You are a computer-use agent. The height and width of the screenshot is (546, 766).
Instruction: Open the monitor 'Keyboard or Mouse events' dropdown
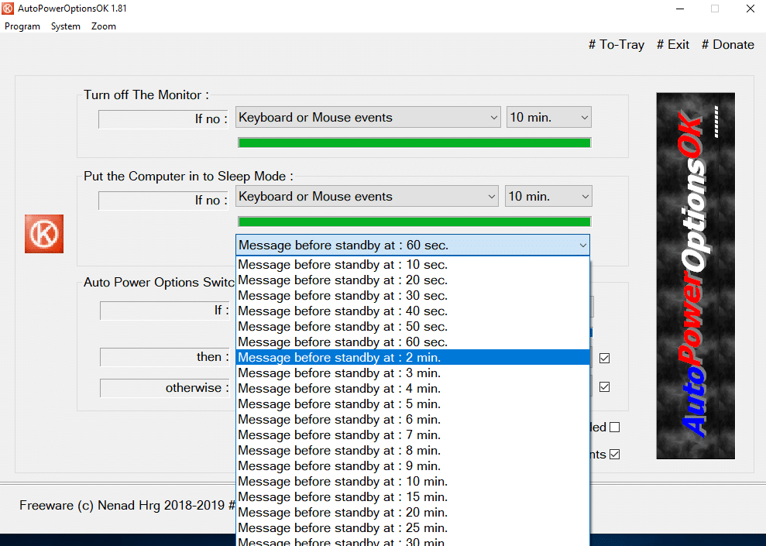click(x=368, y=118)
